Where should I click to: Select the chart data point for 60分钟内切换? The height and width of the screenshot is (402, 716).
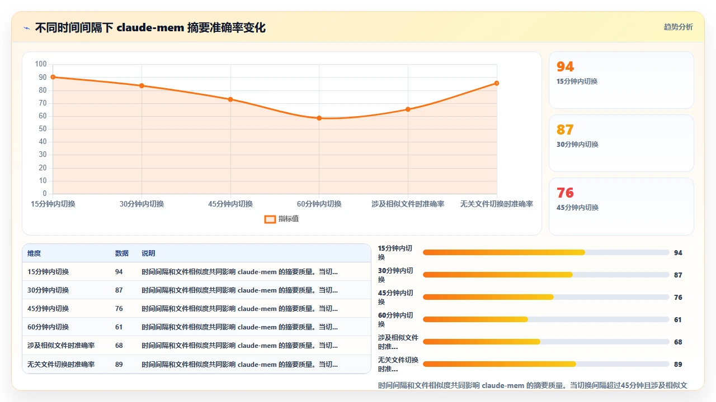(x=319, y=118)
